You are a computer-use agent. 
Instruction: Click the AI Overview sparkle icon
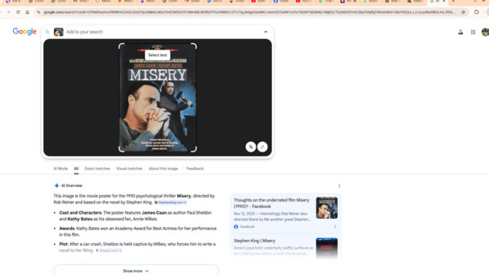click(x=57, y=186)
